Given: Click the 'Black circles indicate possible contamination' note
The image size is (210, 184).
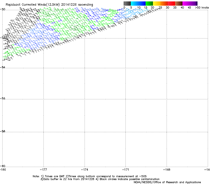Looking at the screenshot, I should click(129, 179).
